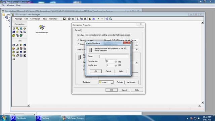
Task: Open the Existing connection dropdown arrow
Action: pos(137,44)
